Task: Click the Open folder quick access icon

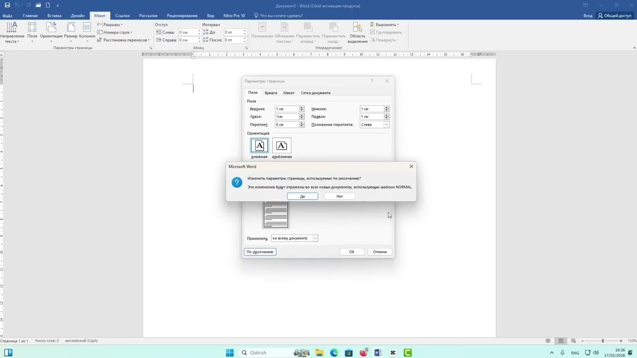Action: [x=38, y=5]
